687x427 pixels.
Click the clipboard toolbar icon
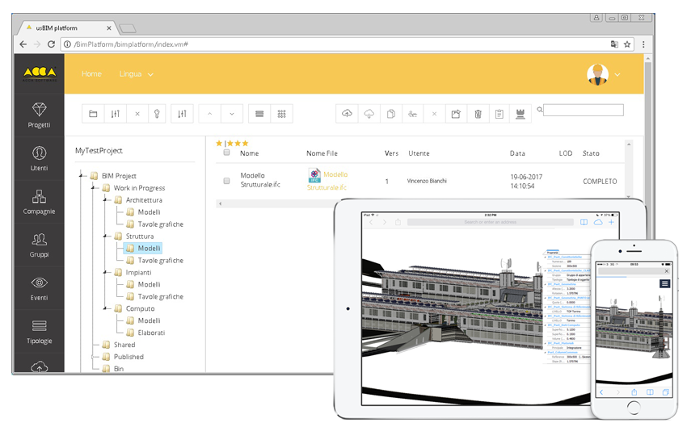pos(499,114)
